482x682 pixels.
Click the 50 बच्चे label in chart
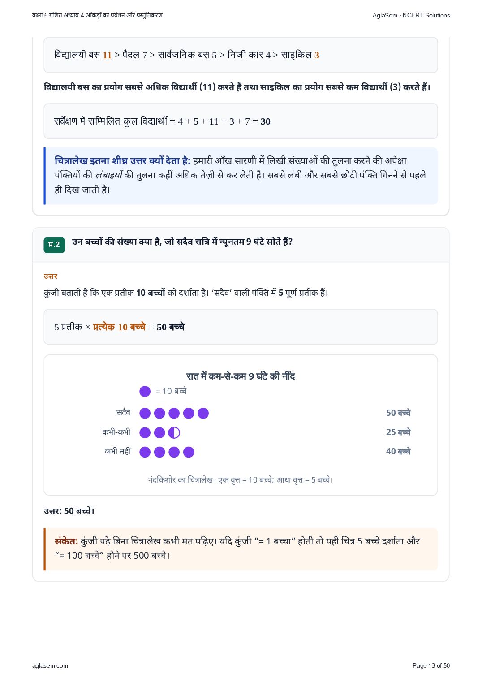[x=398, y=413]
